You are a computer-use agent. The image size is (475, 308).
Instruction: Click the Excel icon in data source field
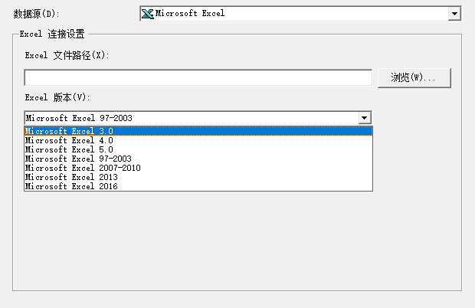coord(148,14)
